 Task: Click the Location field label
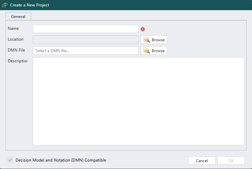pos(16,39)
